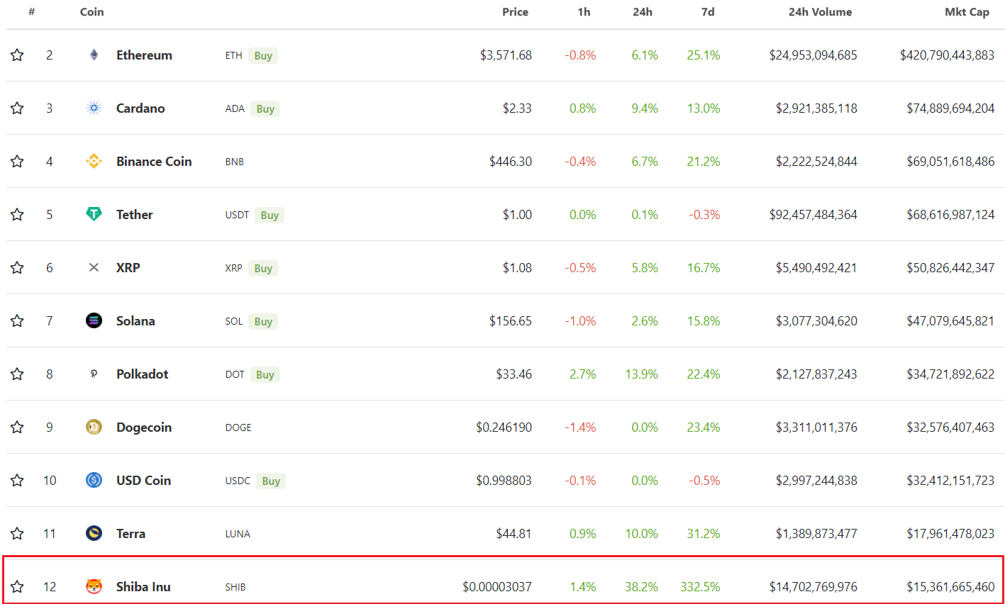Click the XRP logo icon
Viewport: 1005px width, 604px height.
(x=94, y=267)
